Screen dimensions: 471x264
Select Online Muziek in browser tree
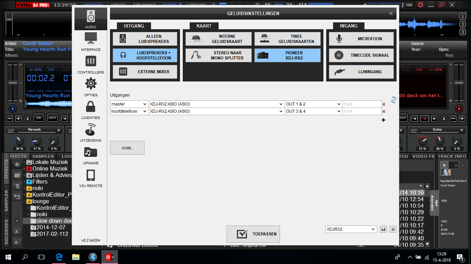pos(50,169)
